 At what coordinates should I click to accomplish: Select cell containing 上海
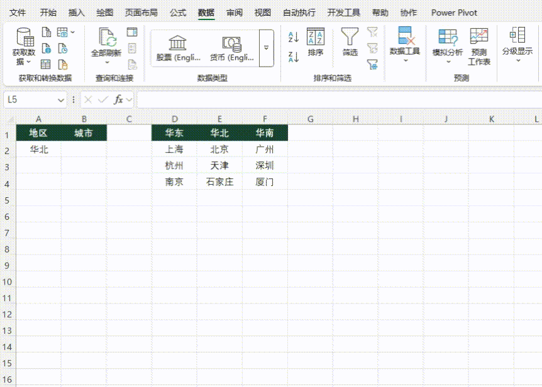coord(174,150)
